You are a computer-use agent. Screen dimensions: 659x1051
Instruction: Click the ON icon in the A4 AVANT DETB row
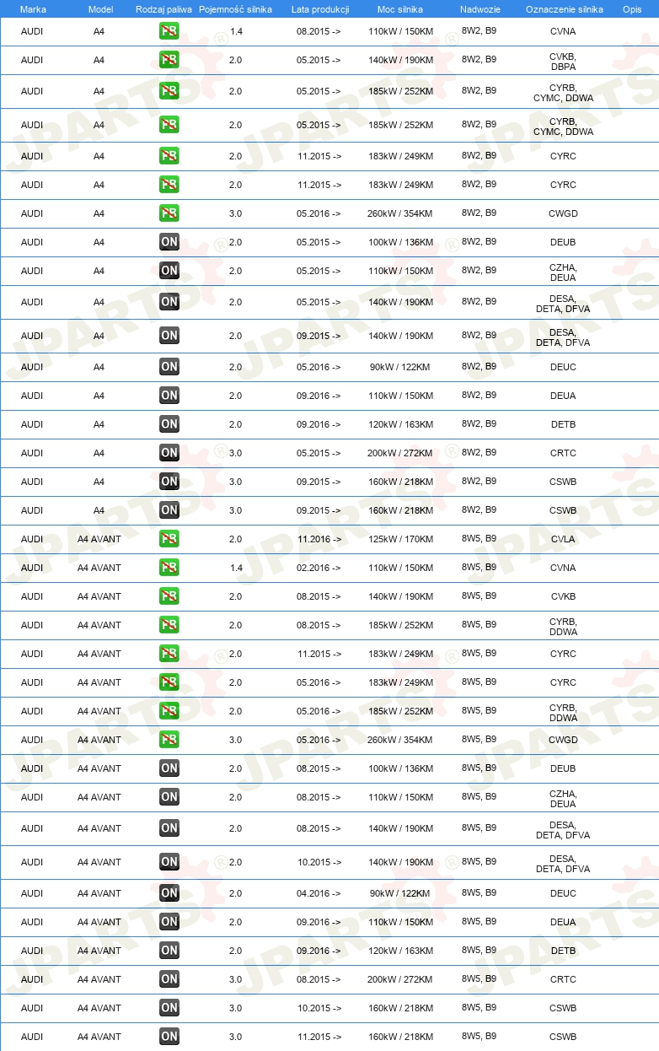pyautogui.click(x=169, y=951)
